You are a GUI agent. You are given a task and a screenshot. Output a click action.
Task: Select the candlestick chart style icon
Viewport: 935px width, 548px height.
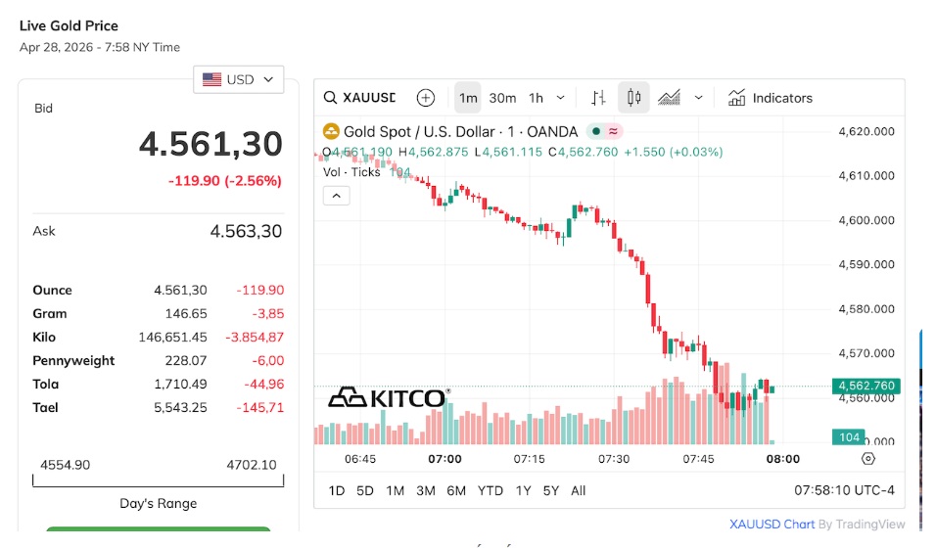(x=633, y=98)
